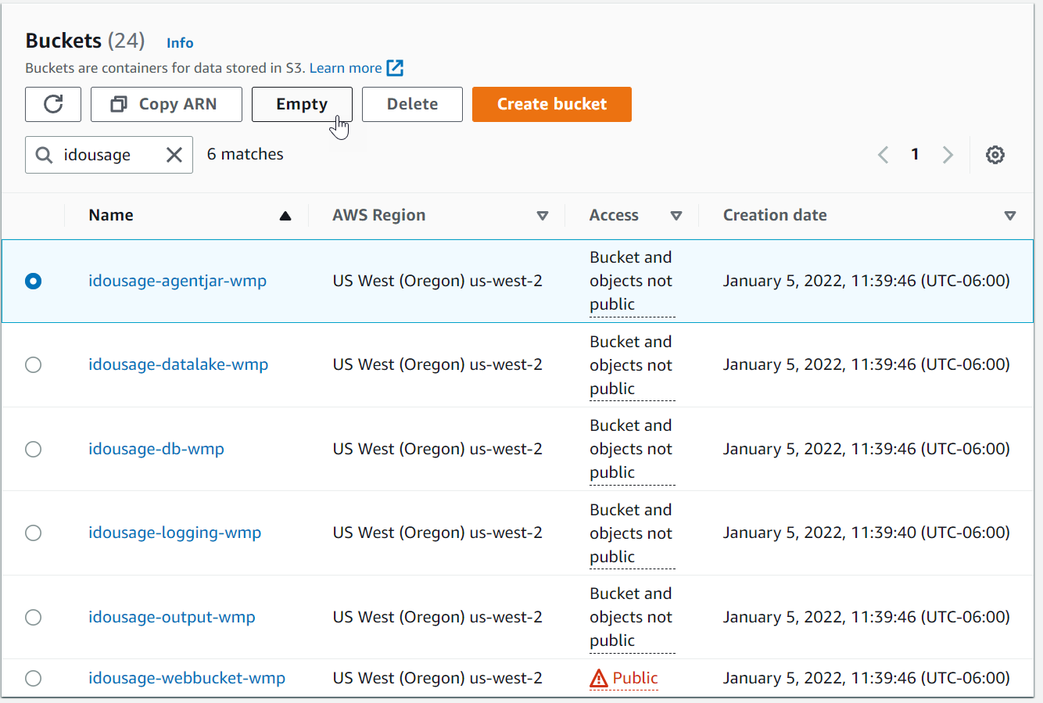Screen dimensions: 1043x703
Task: Click access status for idousage-datalake-wmp
Action: coord(631,365)
